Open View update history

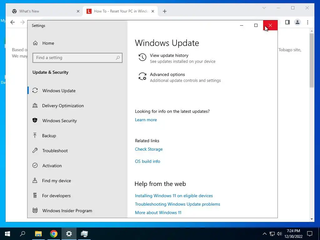[x=169, y=56]
